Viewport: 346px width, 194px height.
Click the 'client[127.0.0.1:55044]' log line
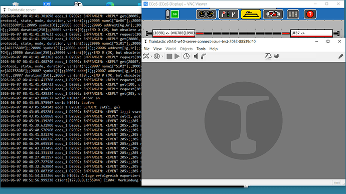(x=71, y=180)
